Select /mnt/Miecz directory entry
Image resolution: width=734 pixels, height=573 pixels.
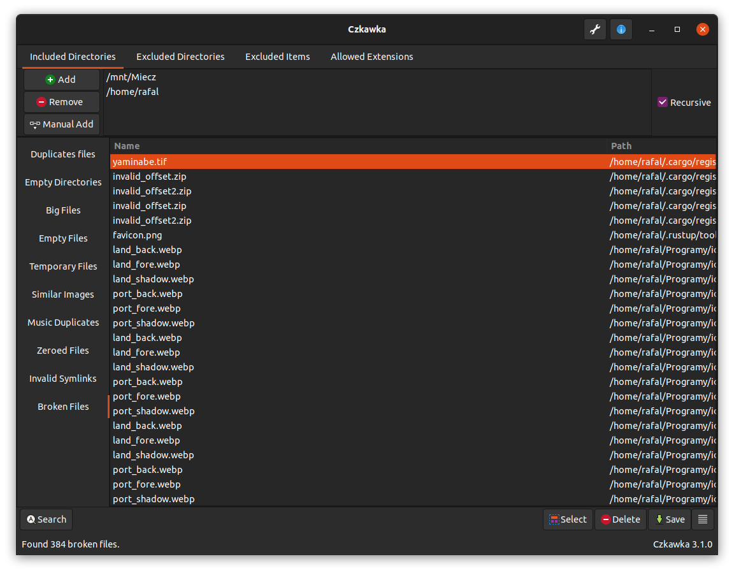click(377, 77)
